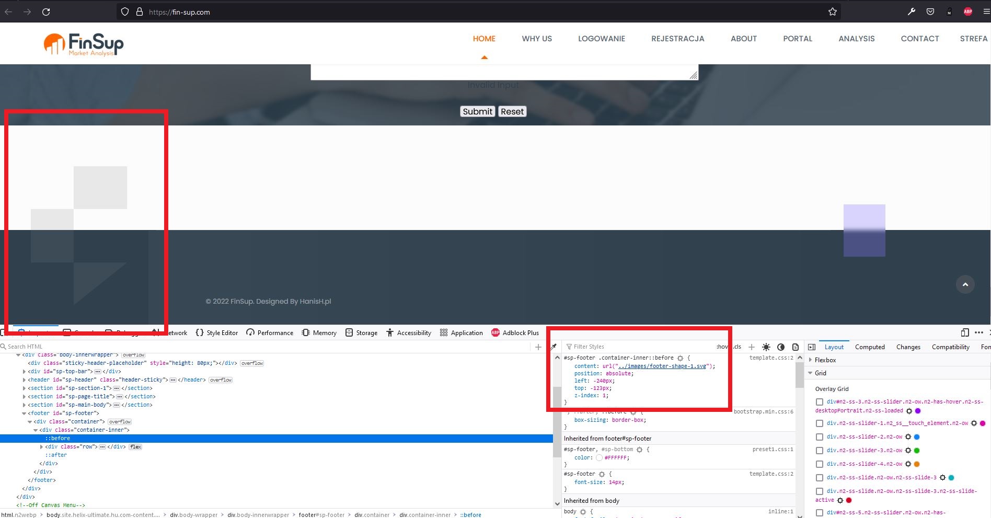The height and width of the screenshot is (518, 991).
Task: Open responsive design mode icon in DevTools
Action: 965,332
